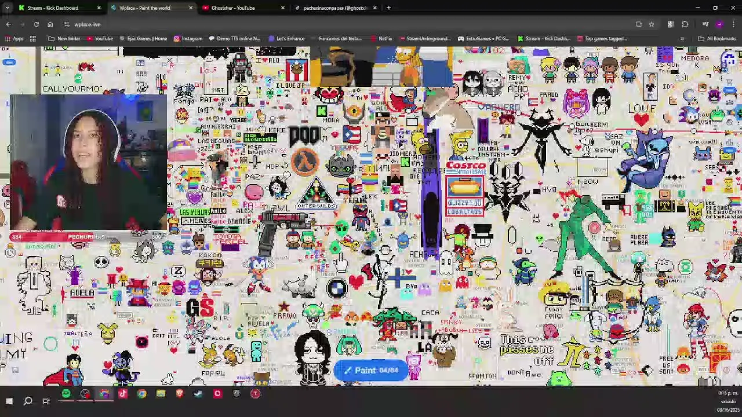Image resolution: width=742 pixels, height=417 pixels.
Task: Open the Instagram bookmark
Action: [187, 39]
